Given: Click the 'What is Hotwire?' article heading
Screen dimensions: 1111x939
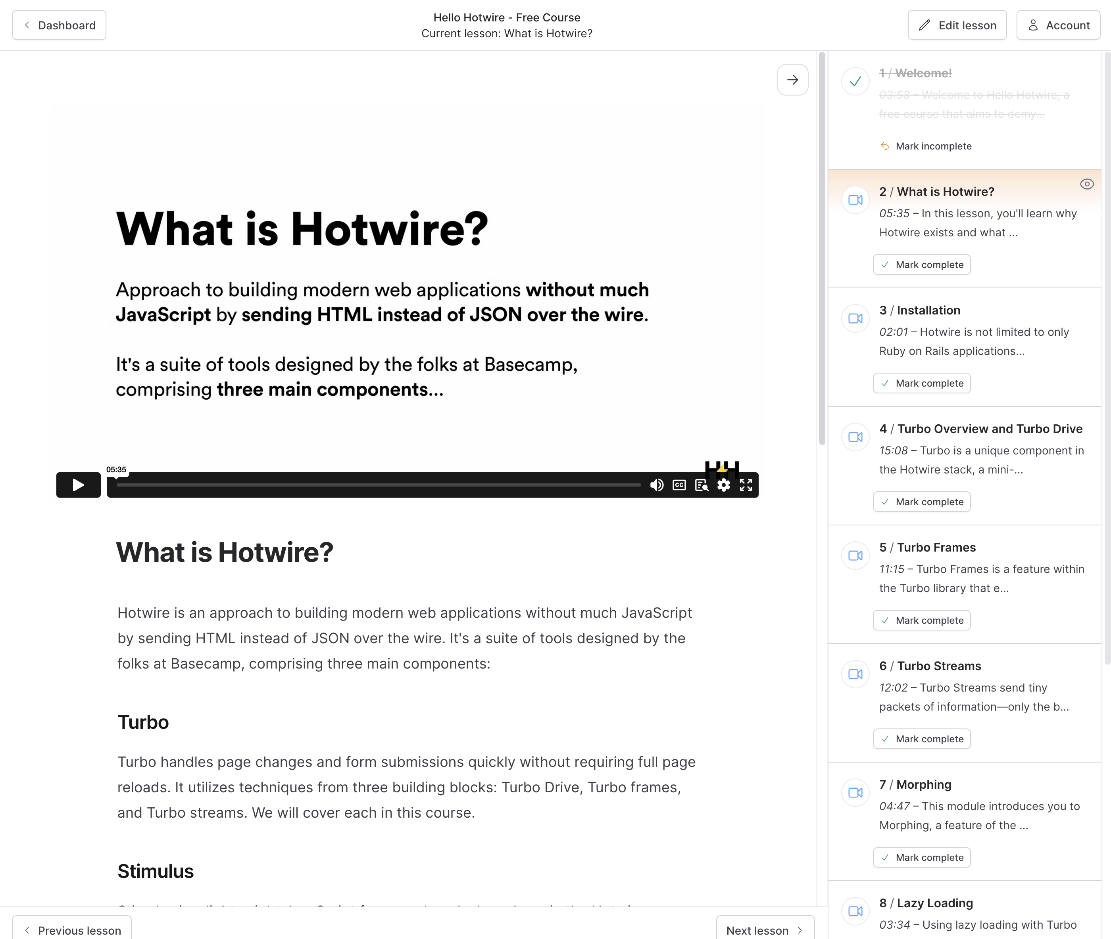Looking at the screenshot, I should tap(225, 552).
